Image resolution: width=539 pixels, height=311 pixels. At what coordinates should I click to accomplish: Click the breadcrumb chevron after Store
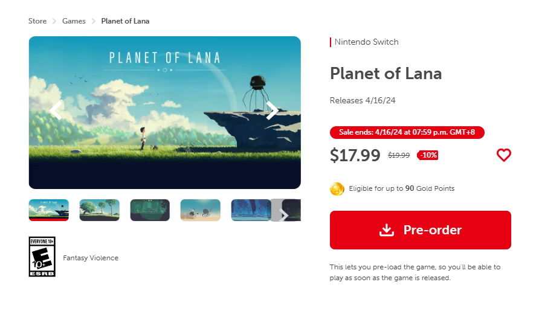pos(54,21)
